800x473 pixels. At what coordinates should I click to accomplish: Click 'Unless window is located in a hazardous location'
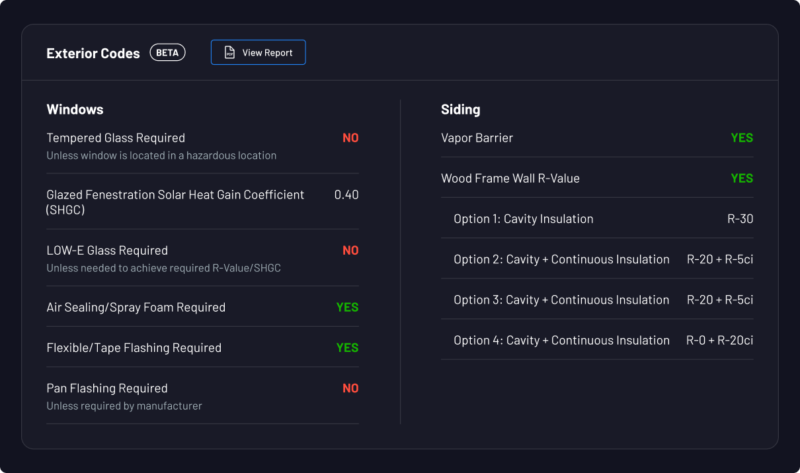point(161,155)
